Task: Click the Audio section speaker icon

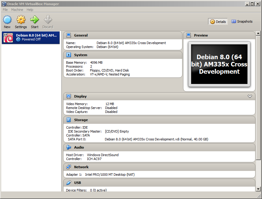Action: pos(69,147)
